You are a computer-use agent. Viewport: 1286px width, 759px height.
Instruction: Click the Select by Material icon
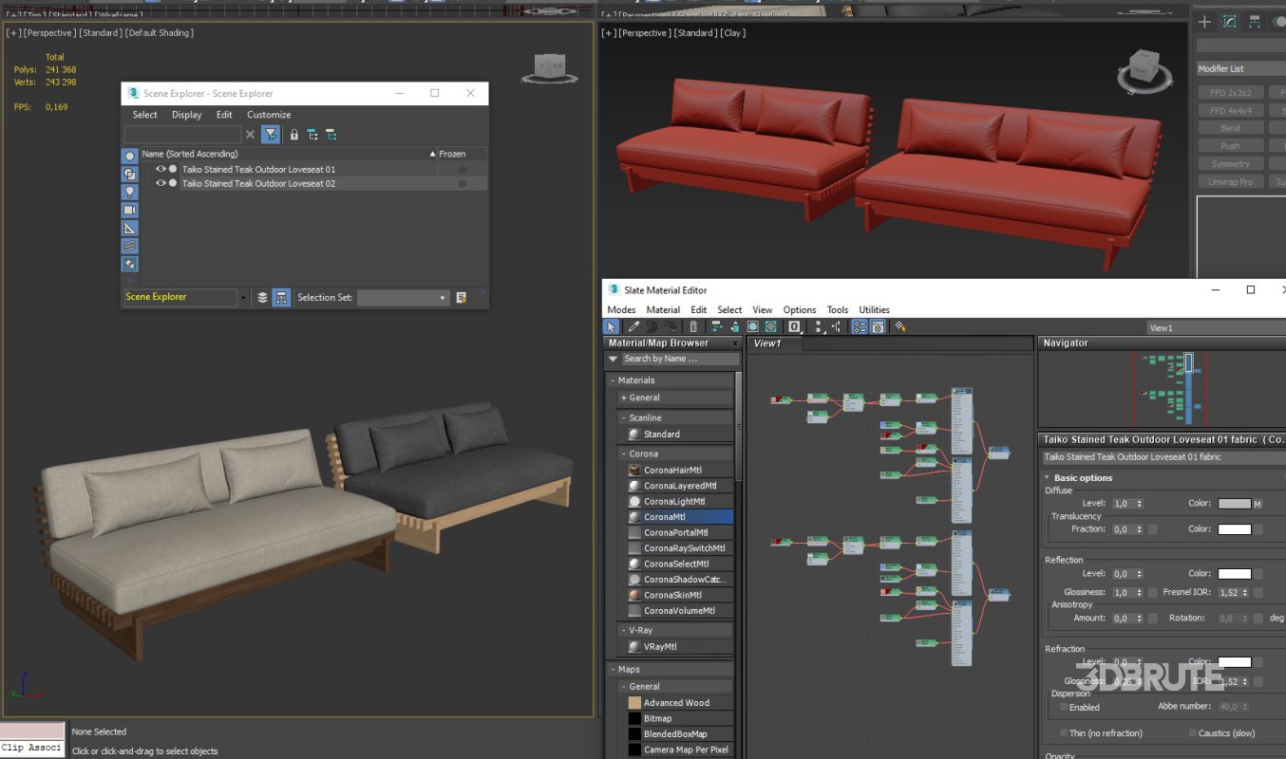899,326
